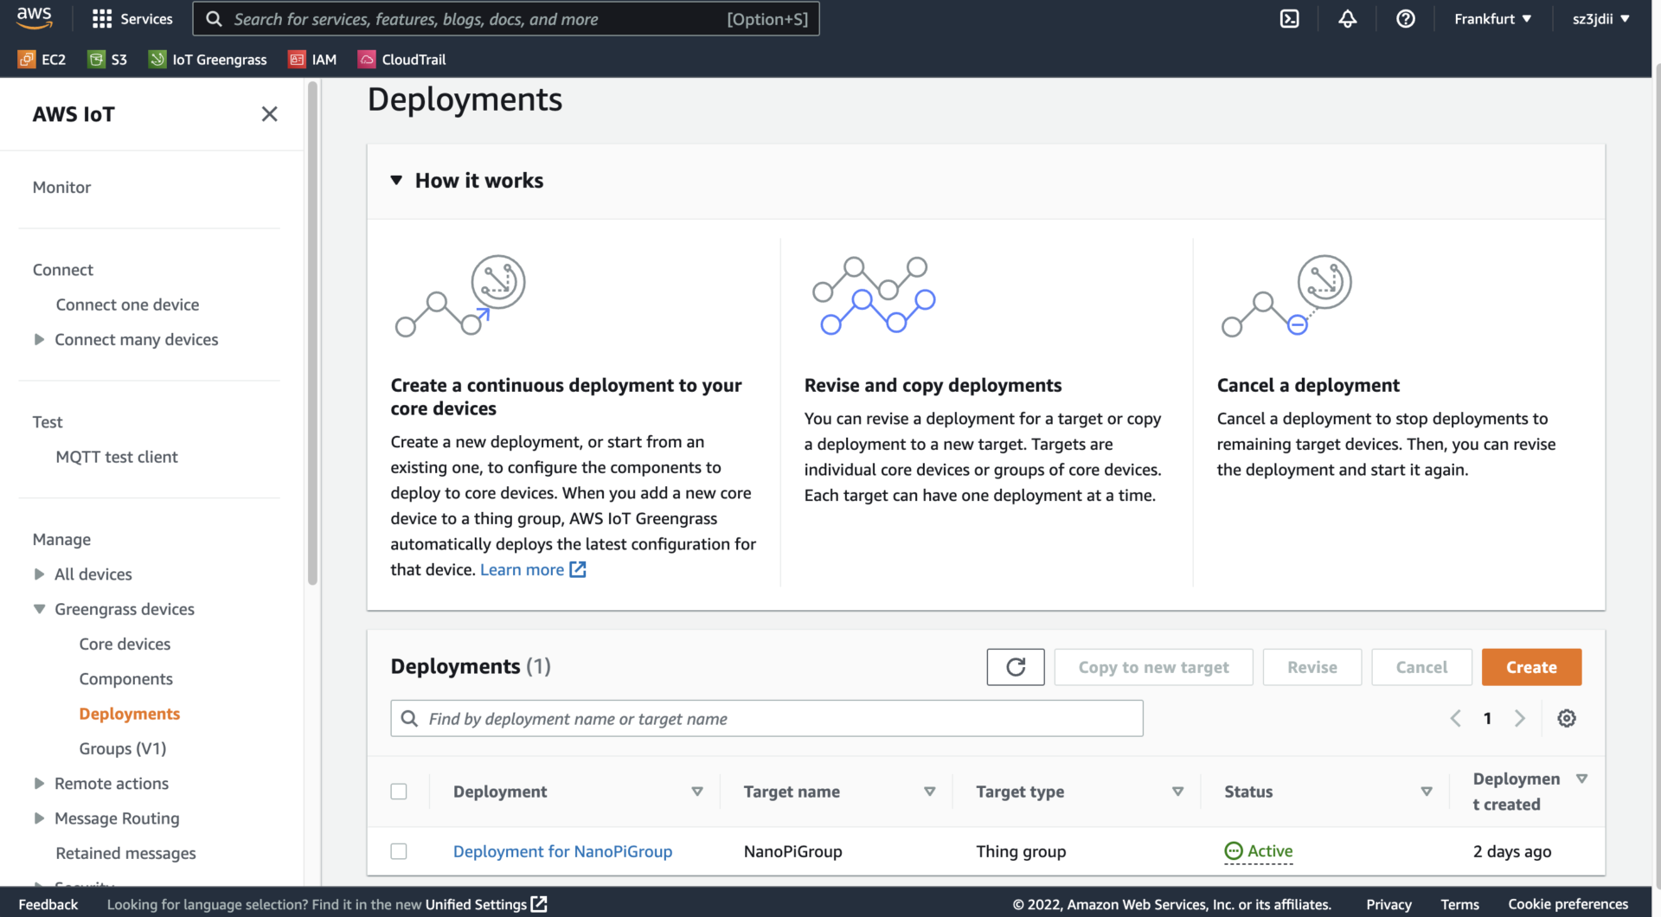Open the Services grid menu icon
The image size is (1661, 917).
click(101, 18)
